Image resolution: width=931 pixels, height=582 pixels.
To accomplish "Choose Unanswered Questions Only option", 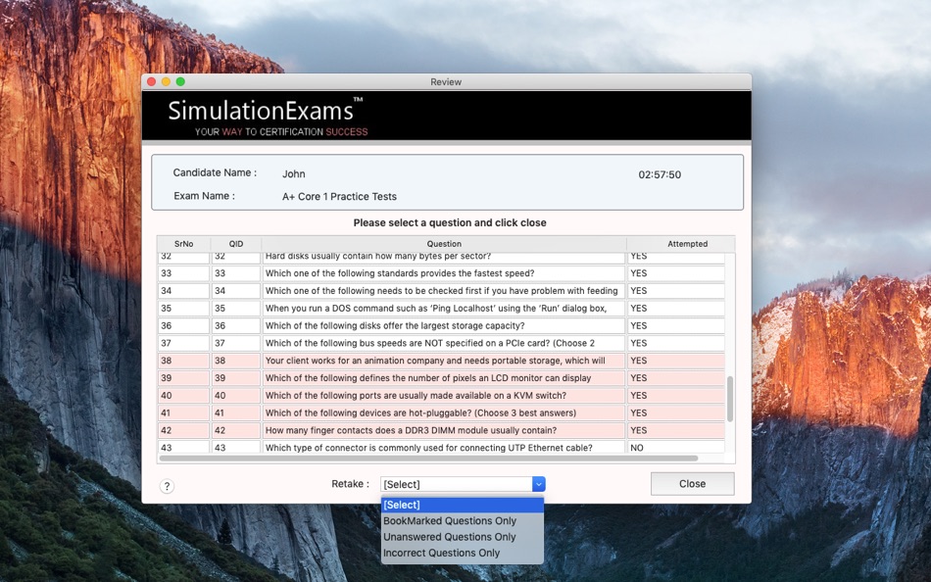I will tap(462, 537).
